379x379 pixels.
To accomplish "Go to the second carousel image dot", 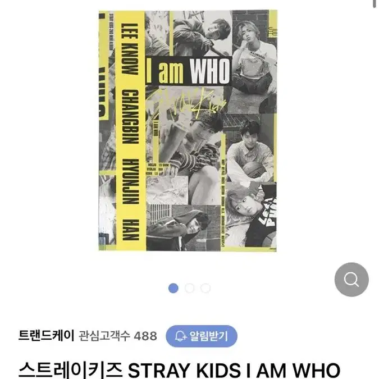I will [x=189, y=288].
